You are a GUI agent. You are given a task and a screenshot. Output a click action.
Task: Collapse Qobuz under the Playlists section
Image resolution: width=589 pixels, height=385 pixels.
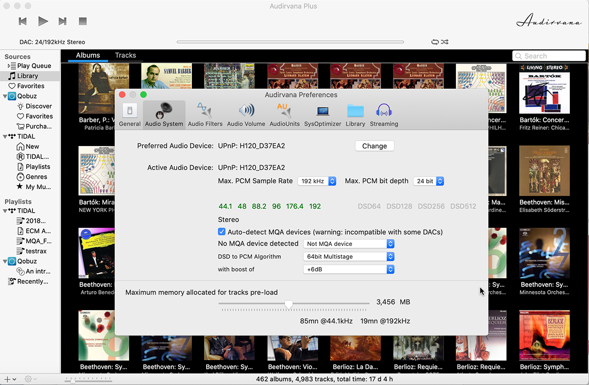tap(5, 261)
